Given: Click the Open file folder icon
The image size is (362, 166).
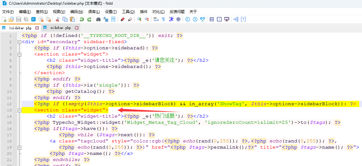Looking at the screenshot, I should click(x=11, y=19).
